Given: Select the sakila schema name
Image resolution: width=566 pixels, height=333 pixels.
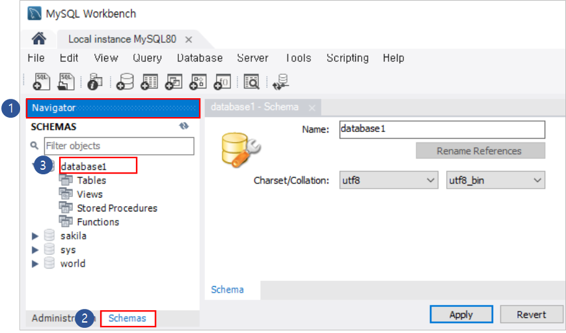Looking at the screenshot, I should click(74, 235).
